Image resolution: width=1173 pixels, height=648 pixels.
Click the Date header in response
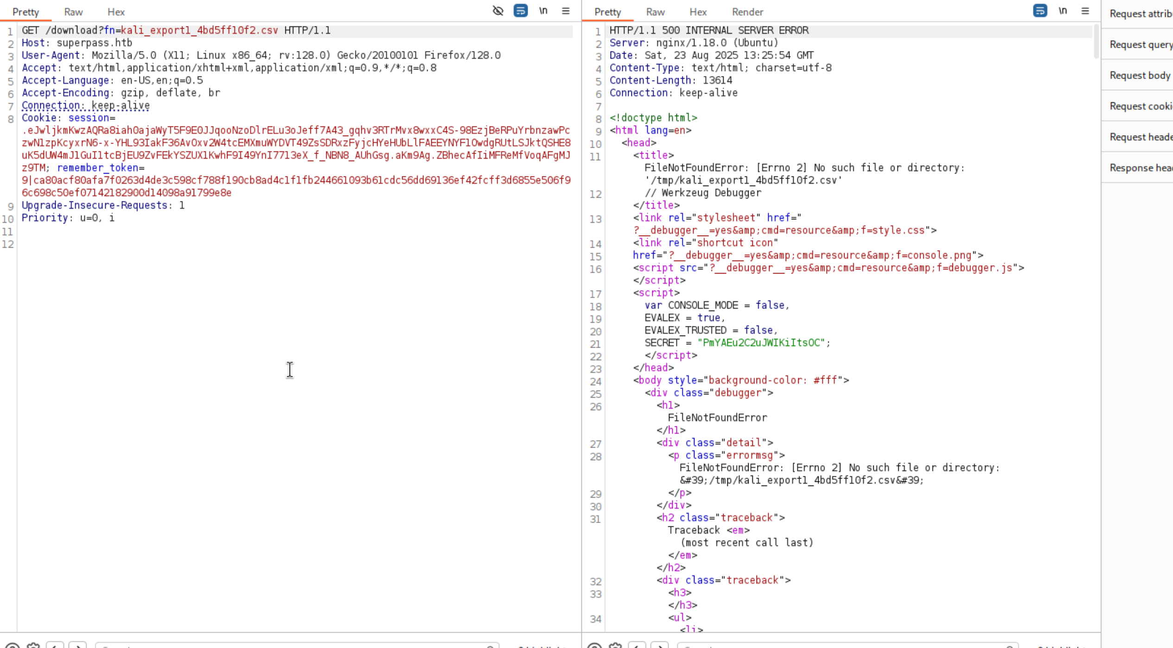coord(711,56)
